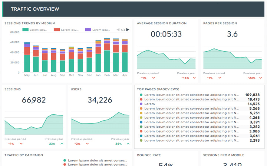
Task: Click green up arrow beside Sessions 23%
Action: pos(62,144)
